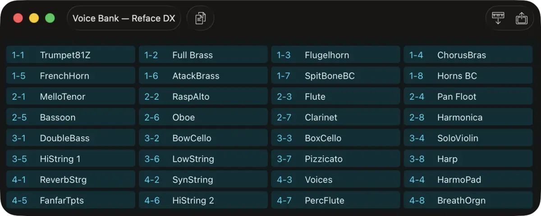Select voice 1-1 Trumpet81Z
541x216 pixels.
click(x=71, y=55)
